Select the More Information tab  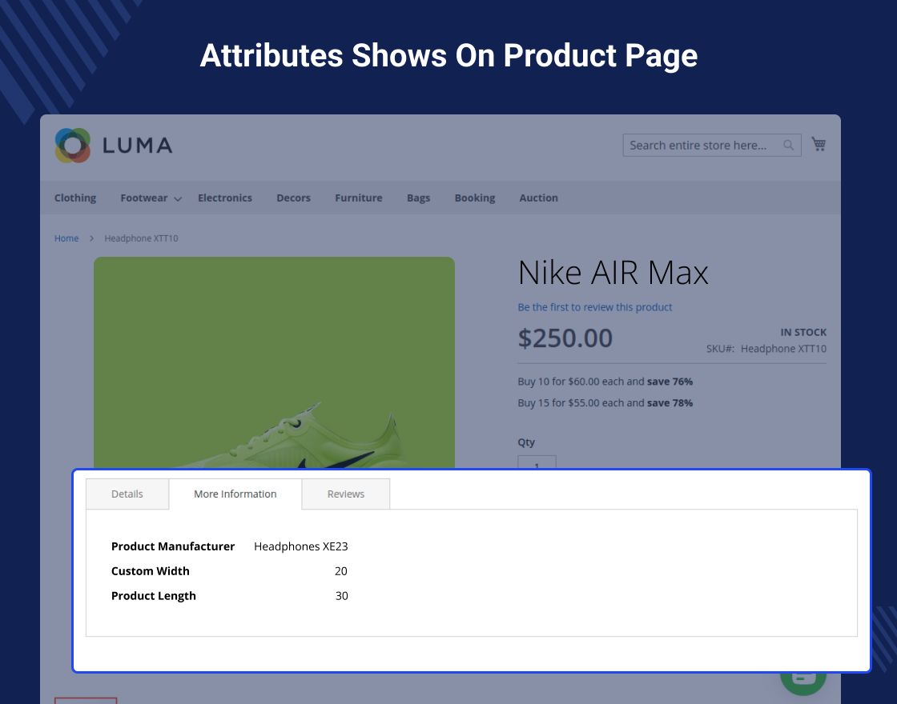[x=235, y=494]
